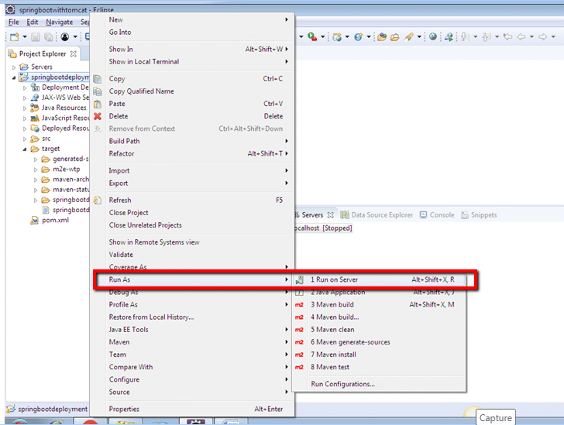
Task: Collapse the target folder
Action: pos(24,149)
